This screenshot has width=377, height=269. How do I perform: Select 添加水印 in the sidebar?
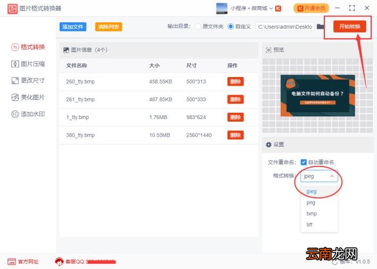pyautogui.click(x=28, y=114)
